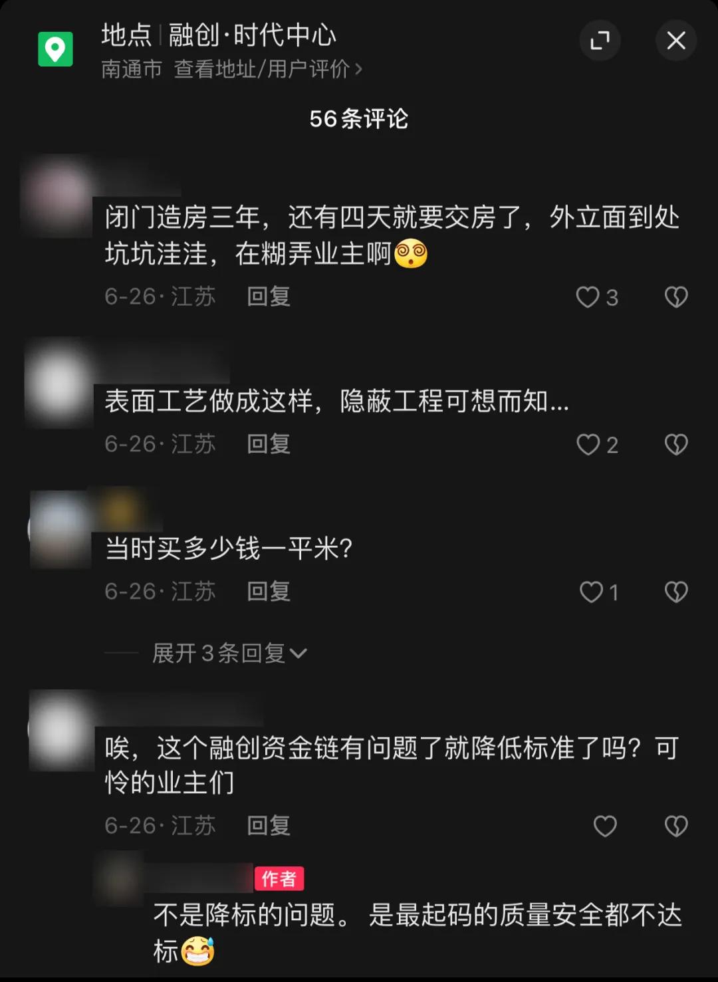Like the 当时买多少钱一平米 comment
Image resolution: width=718 pixels, height=982 pixels.
tap(591, 592)
